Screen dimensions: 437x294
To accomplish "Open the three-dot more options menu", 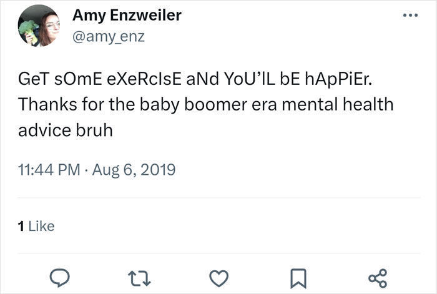I will 410,16.
